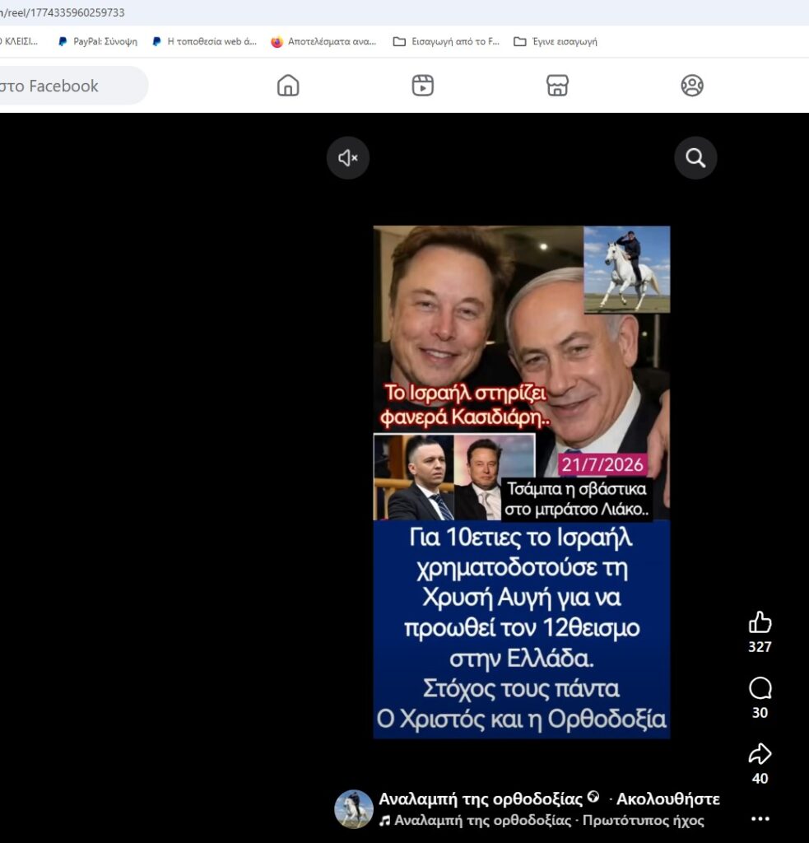The height and width of the screenshot is (843, 809).
Task: Click the 'Ακολουθήστε' follow button
Action: tap(667, 799)
